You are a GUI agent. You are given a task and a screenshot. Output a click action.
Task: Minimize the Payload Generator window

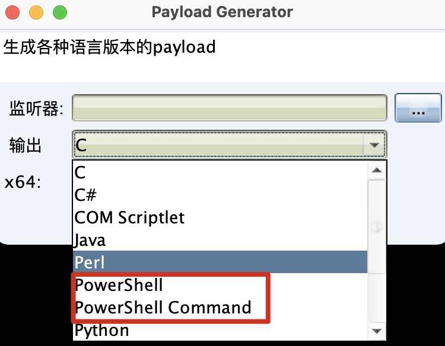click(36, 12)
